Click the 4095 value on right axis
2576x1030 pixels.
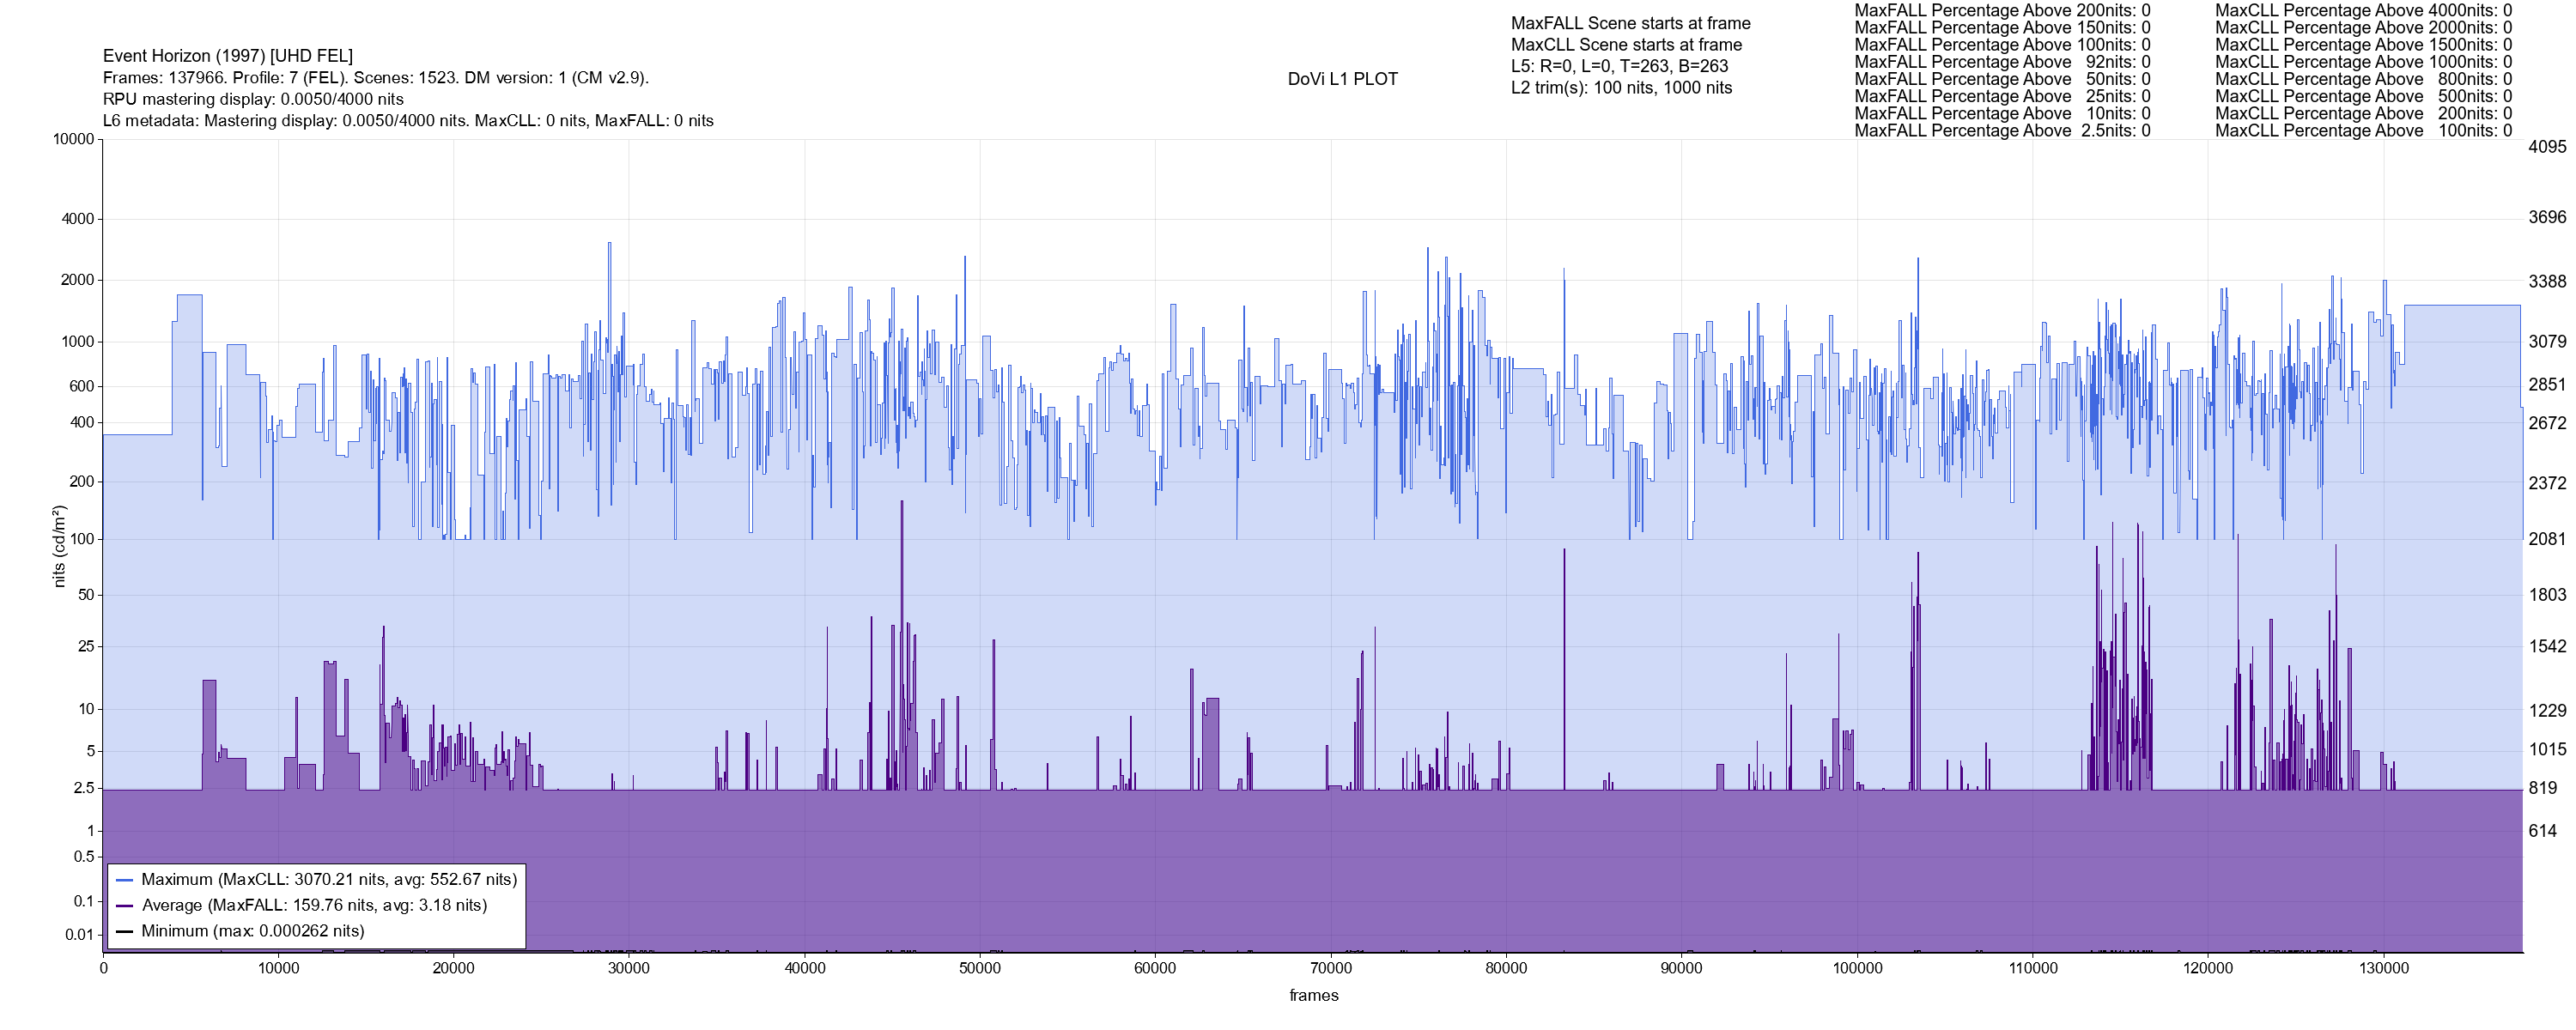coord(2546,147)
